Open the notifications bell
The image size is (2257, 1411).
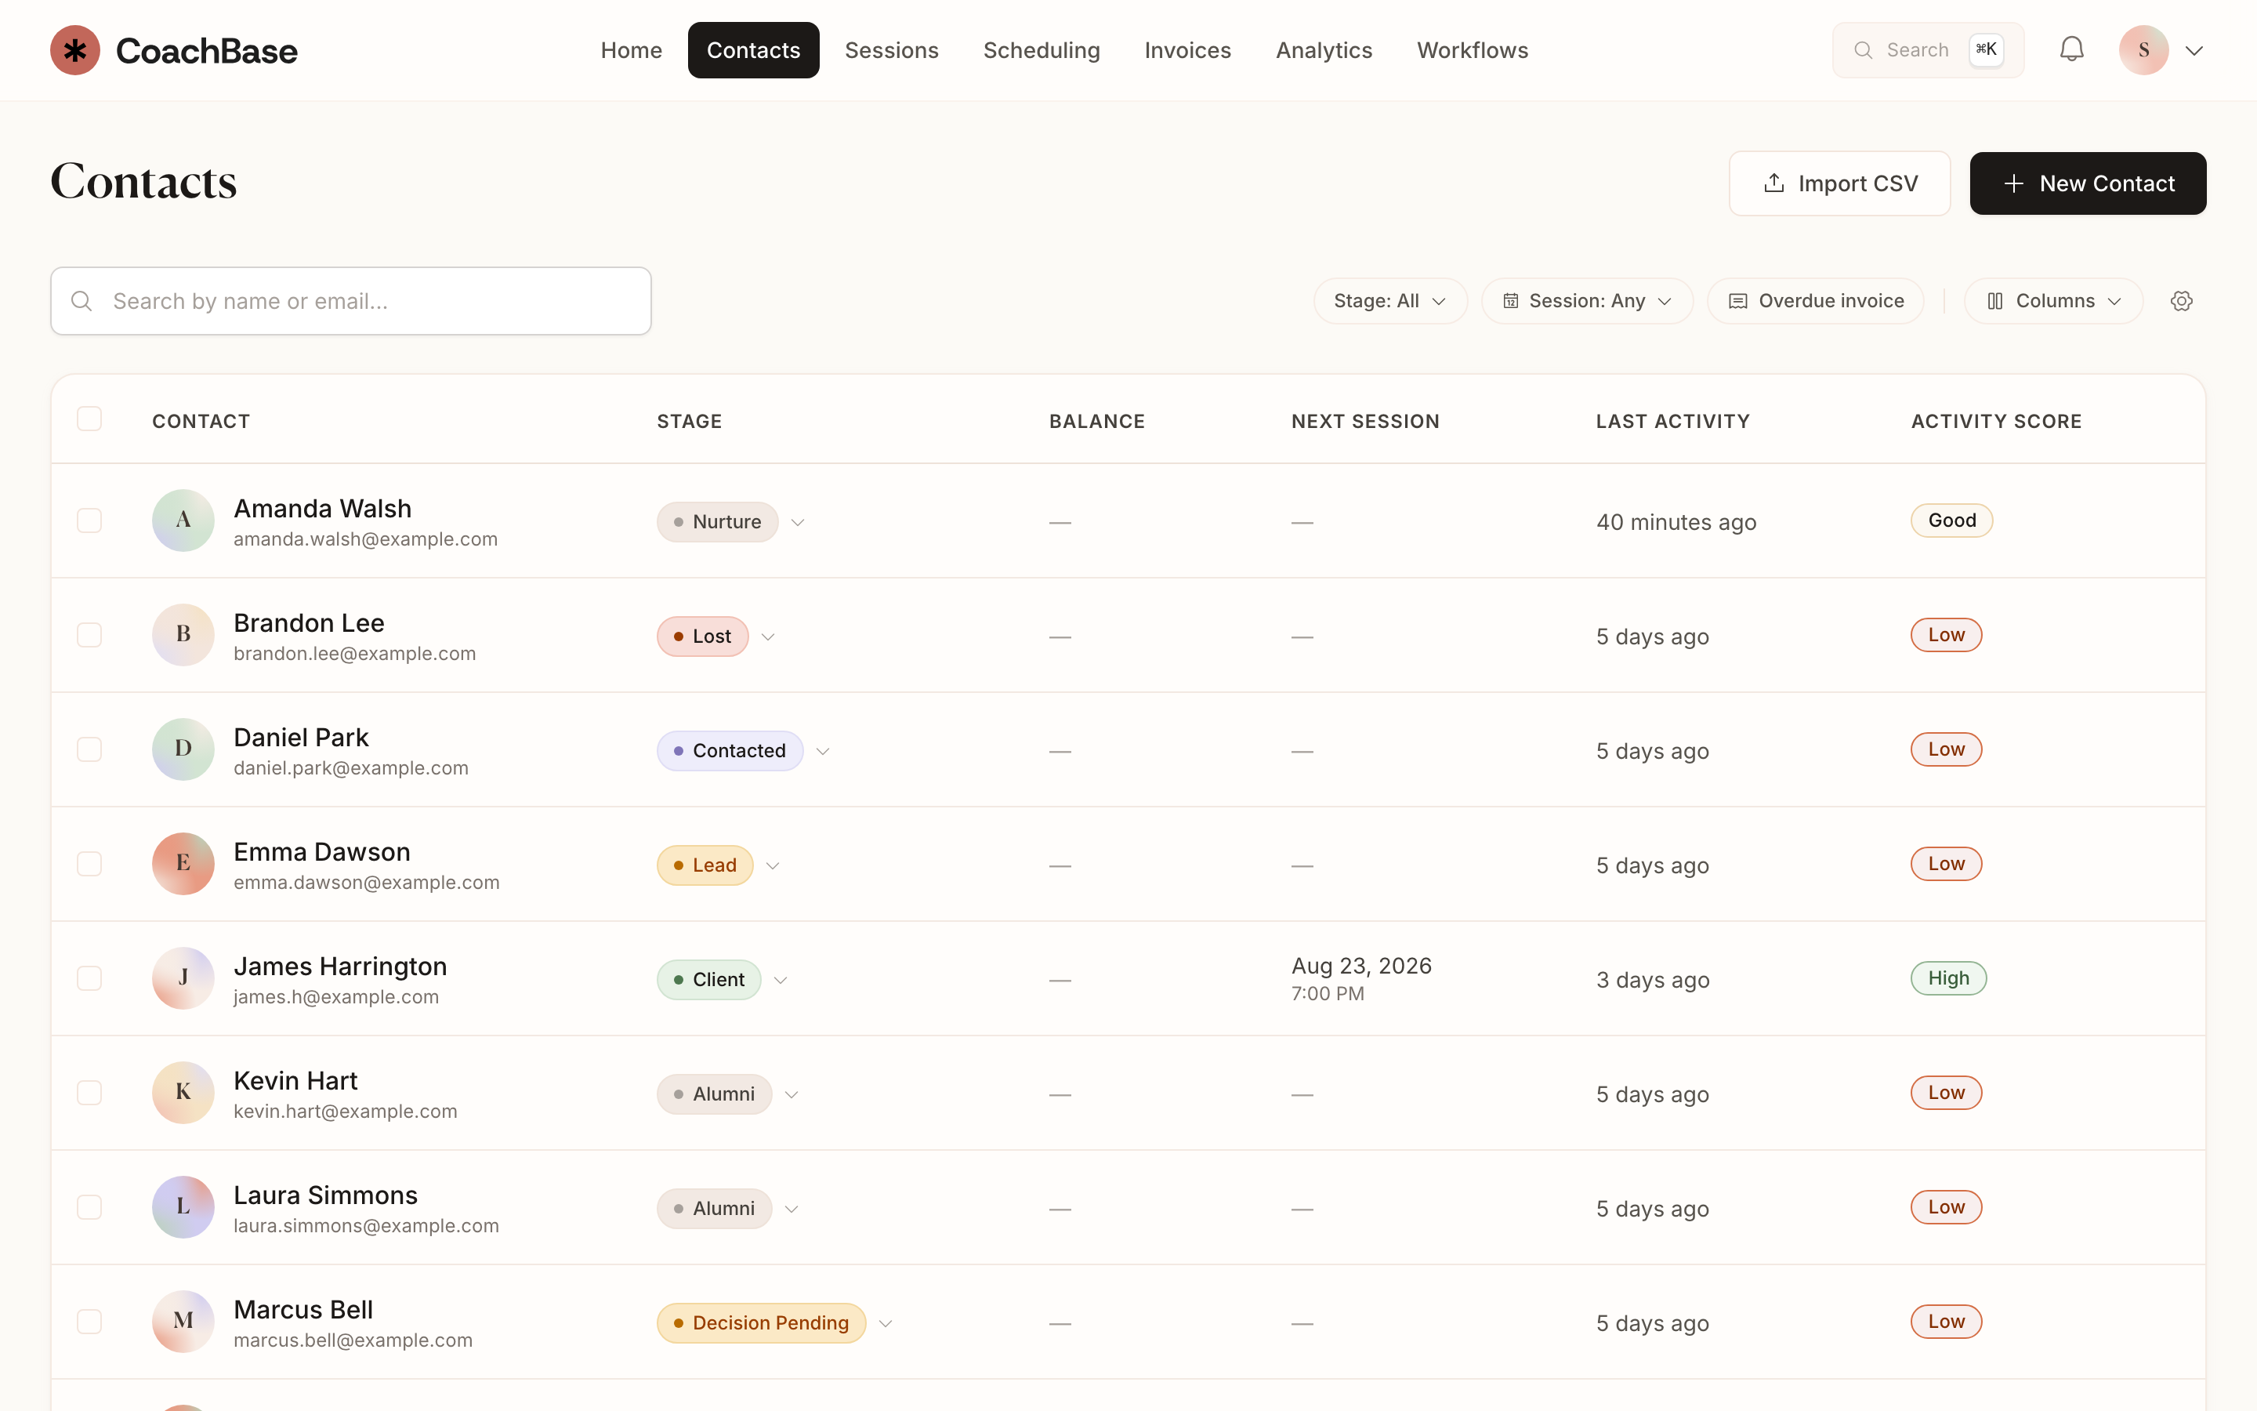tap(2071, 49)
